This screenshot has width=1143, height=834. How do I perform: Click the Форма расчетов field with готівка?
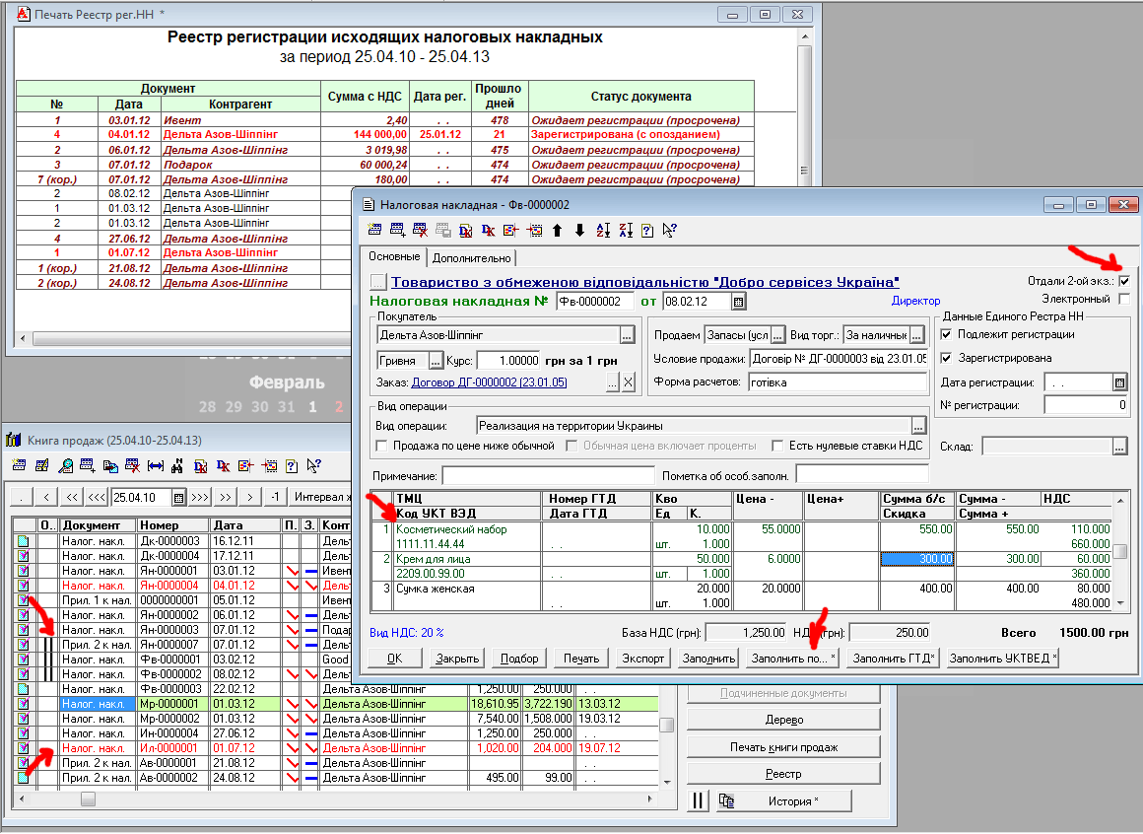(838, 382)
